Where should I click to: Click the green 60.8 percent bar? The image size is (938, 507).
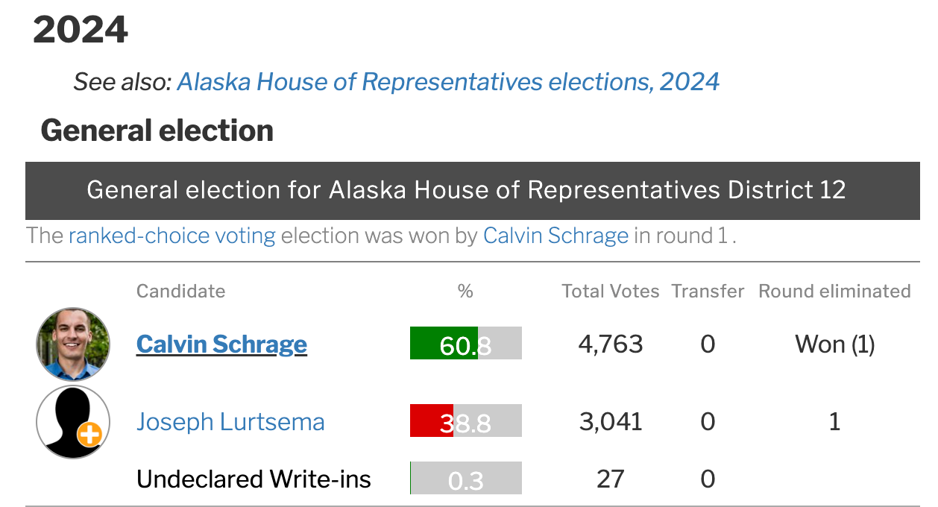click(466, 343)
